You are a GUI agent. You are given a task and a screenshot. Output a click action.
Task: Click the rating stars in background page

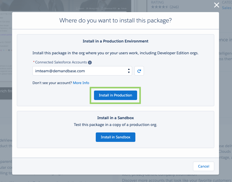[x=160, y=7]
